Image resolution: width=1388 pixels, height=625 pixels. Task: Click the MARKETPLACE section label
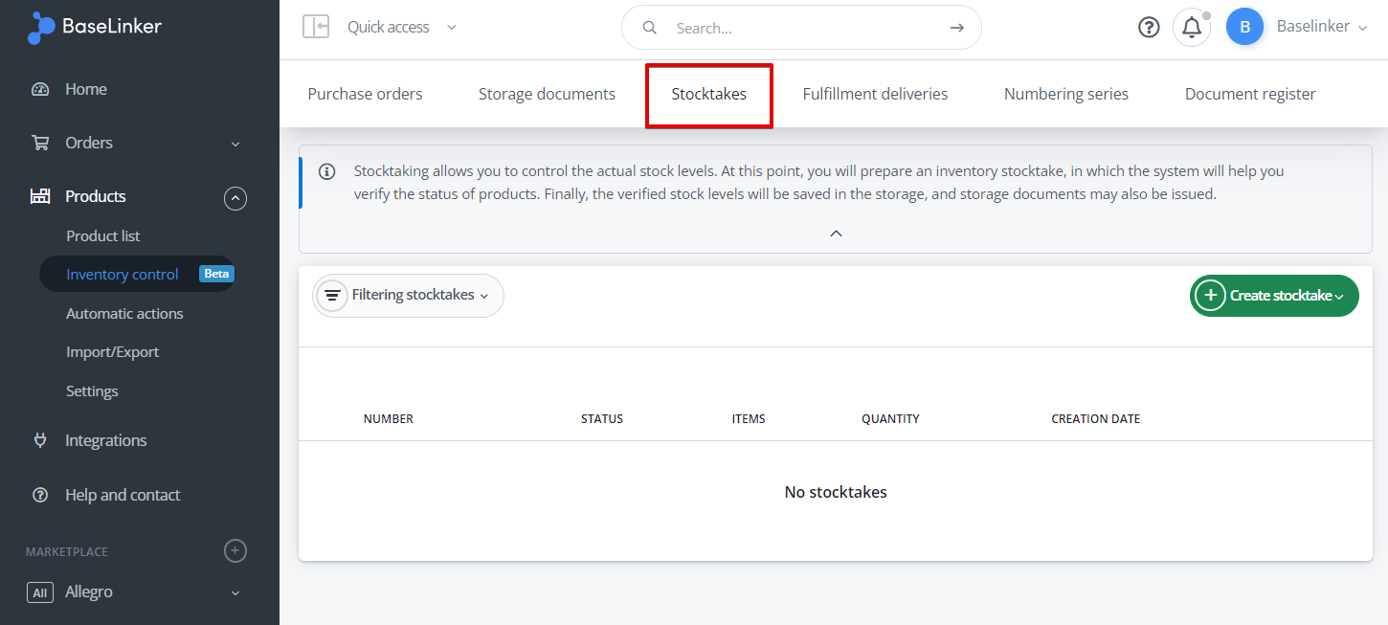pos(67,551)
